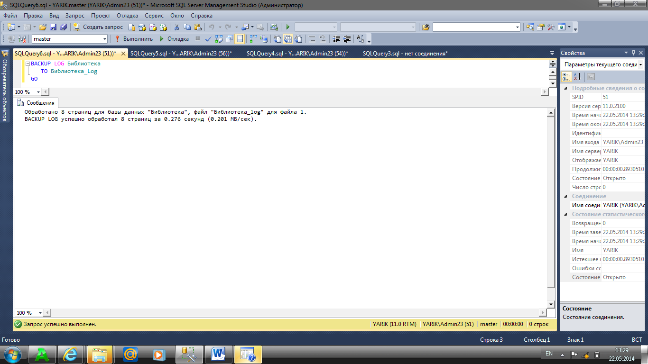Click the EN language indicator in tray
648x364 pixels.
click(x=549, y=354)
